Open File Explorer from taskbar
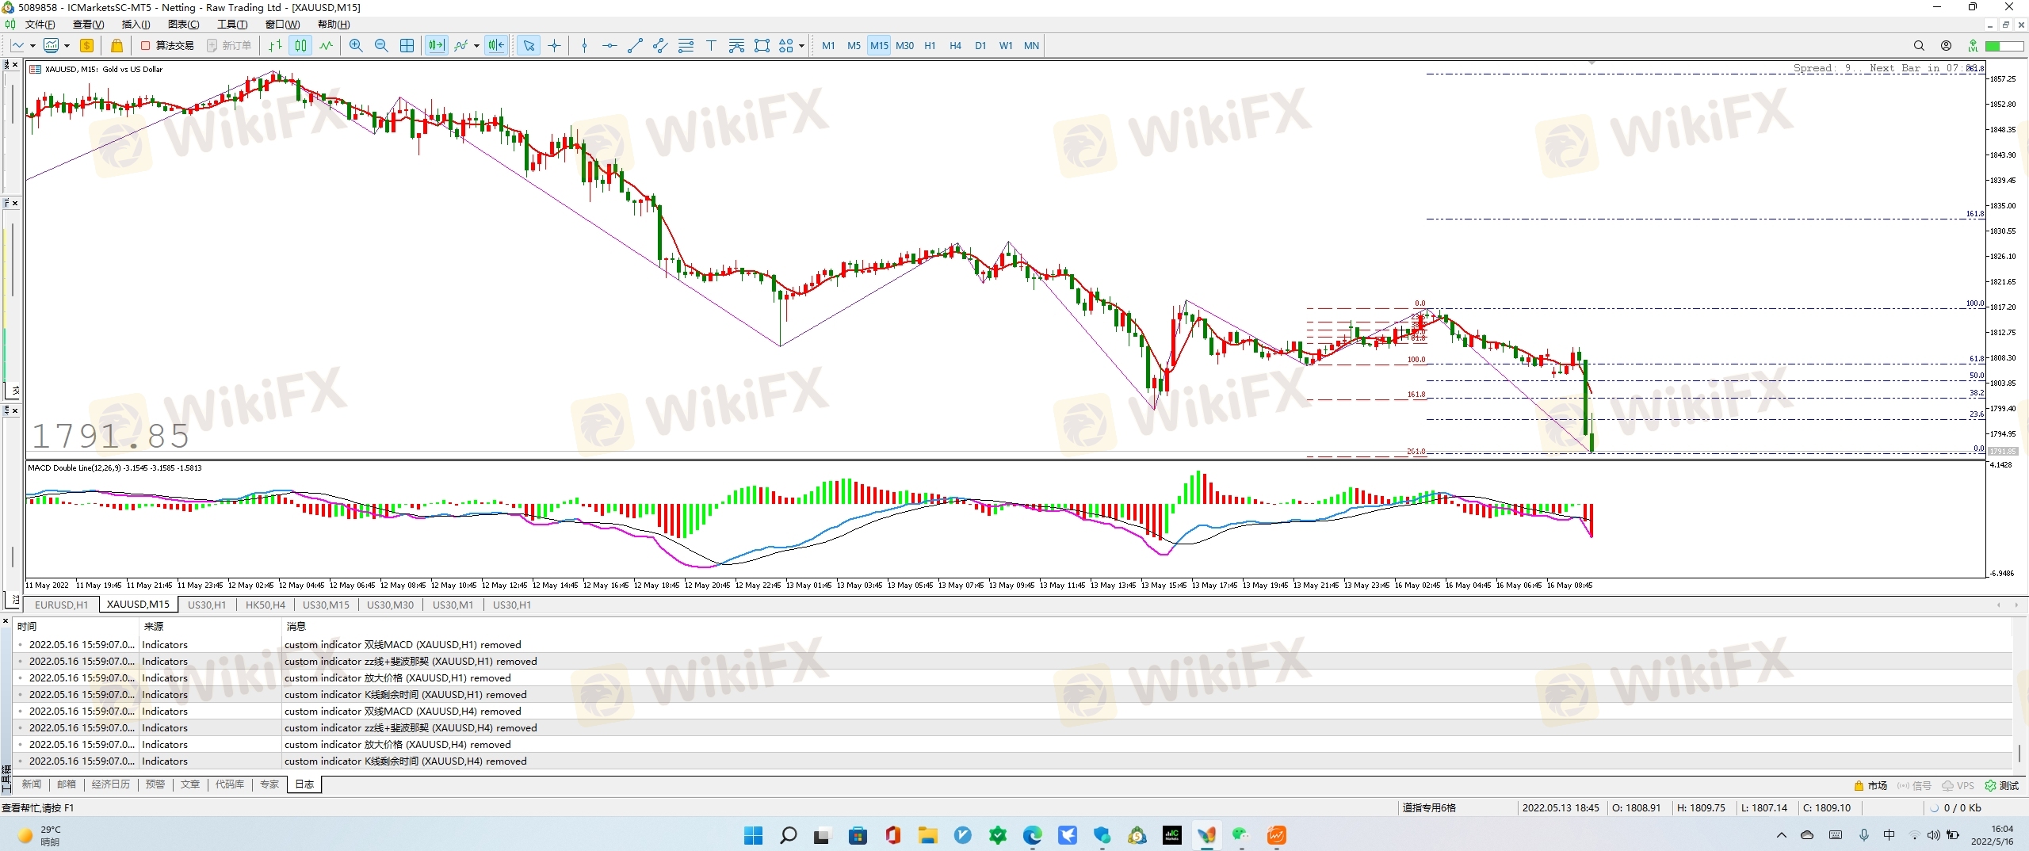2029x851 pixels. [x=927, y=835]
